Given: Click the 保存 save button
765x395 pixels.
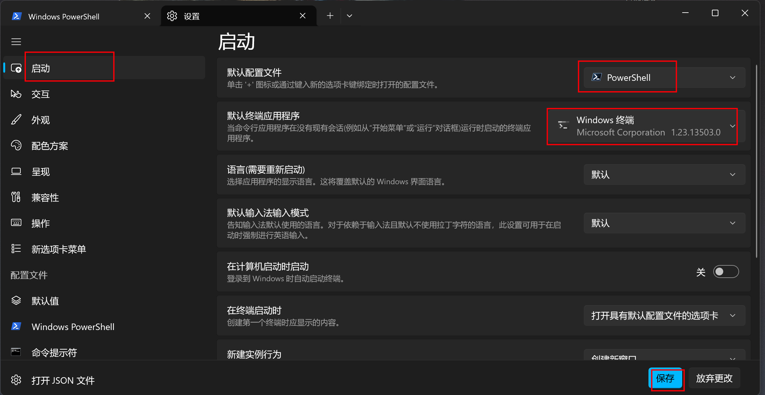Looking at the screenshot, I should [667, 379].
